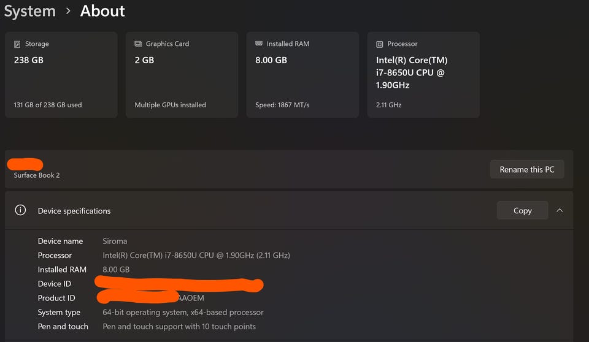Click the Graphics Card icon
This screenshot has height=342, width=589.
coord(138,44)
